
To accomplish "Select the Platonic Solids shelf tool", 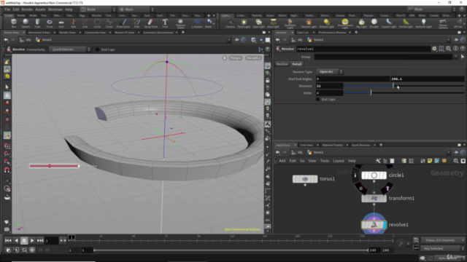I will pyautogui.click(x=180, y=23).
